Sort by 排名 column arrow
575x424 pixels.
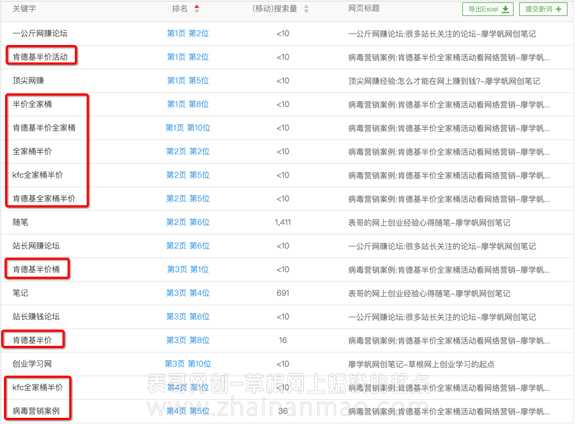pos(197,9)
